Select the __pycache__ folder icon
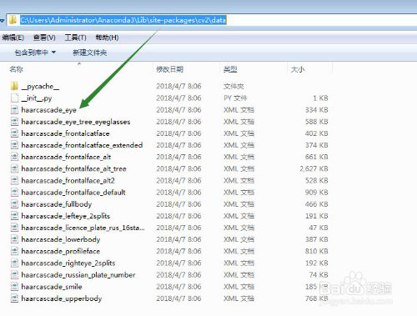This screenshot has height=316, width=417. (14, 86)
